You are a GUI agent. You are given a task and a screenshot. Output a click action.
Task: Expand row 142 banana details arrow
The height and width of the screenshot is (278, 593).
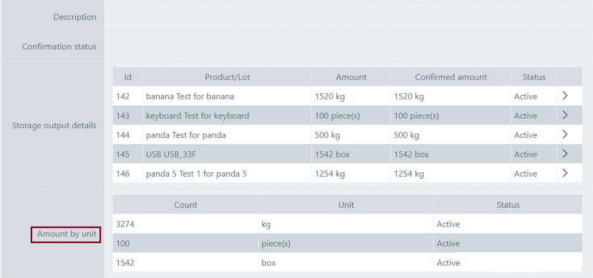(x=565, y=96)
